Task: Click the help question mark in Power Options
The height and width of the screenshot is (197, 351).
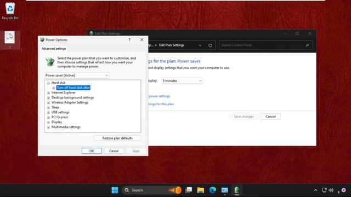Action: pos(129,40)
